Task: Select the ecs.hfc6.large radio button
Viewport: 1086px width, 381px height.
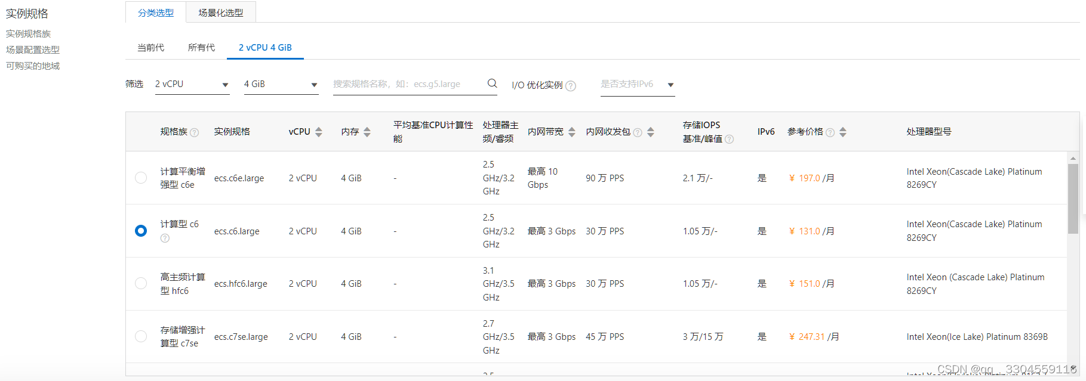Action: [141, 283]
